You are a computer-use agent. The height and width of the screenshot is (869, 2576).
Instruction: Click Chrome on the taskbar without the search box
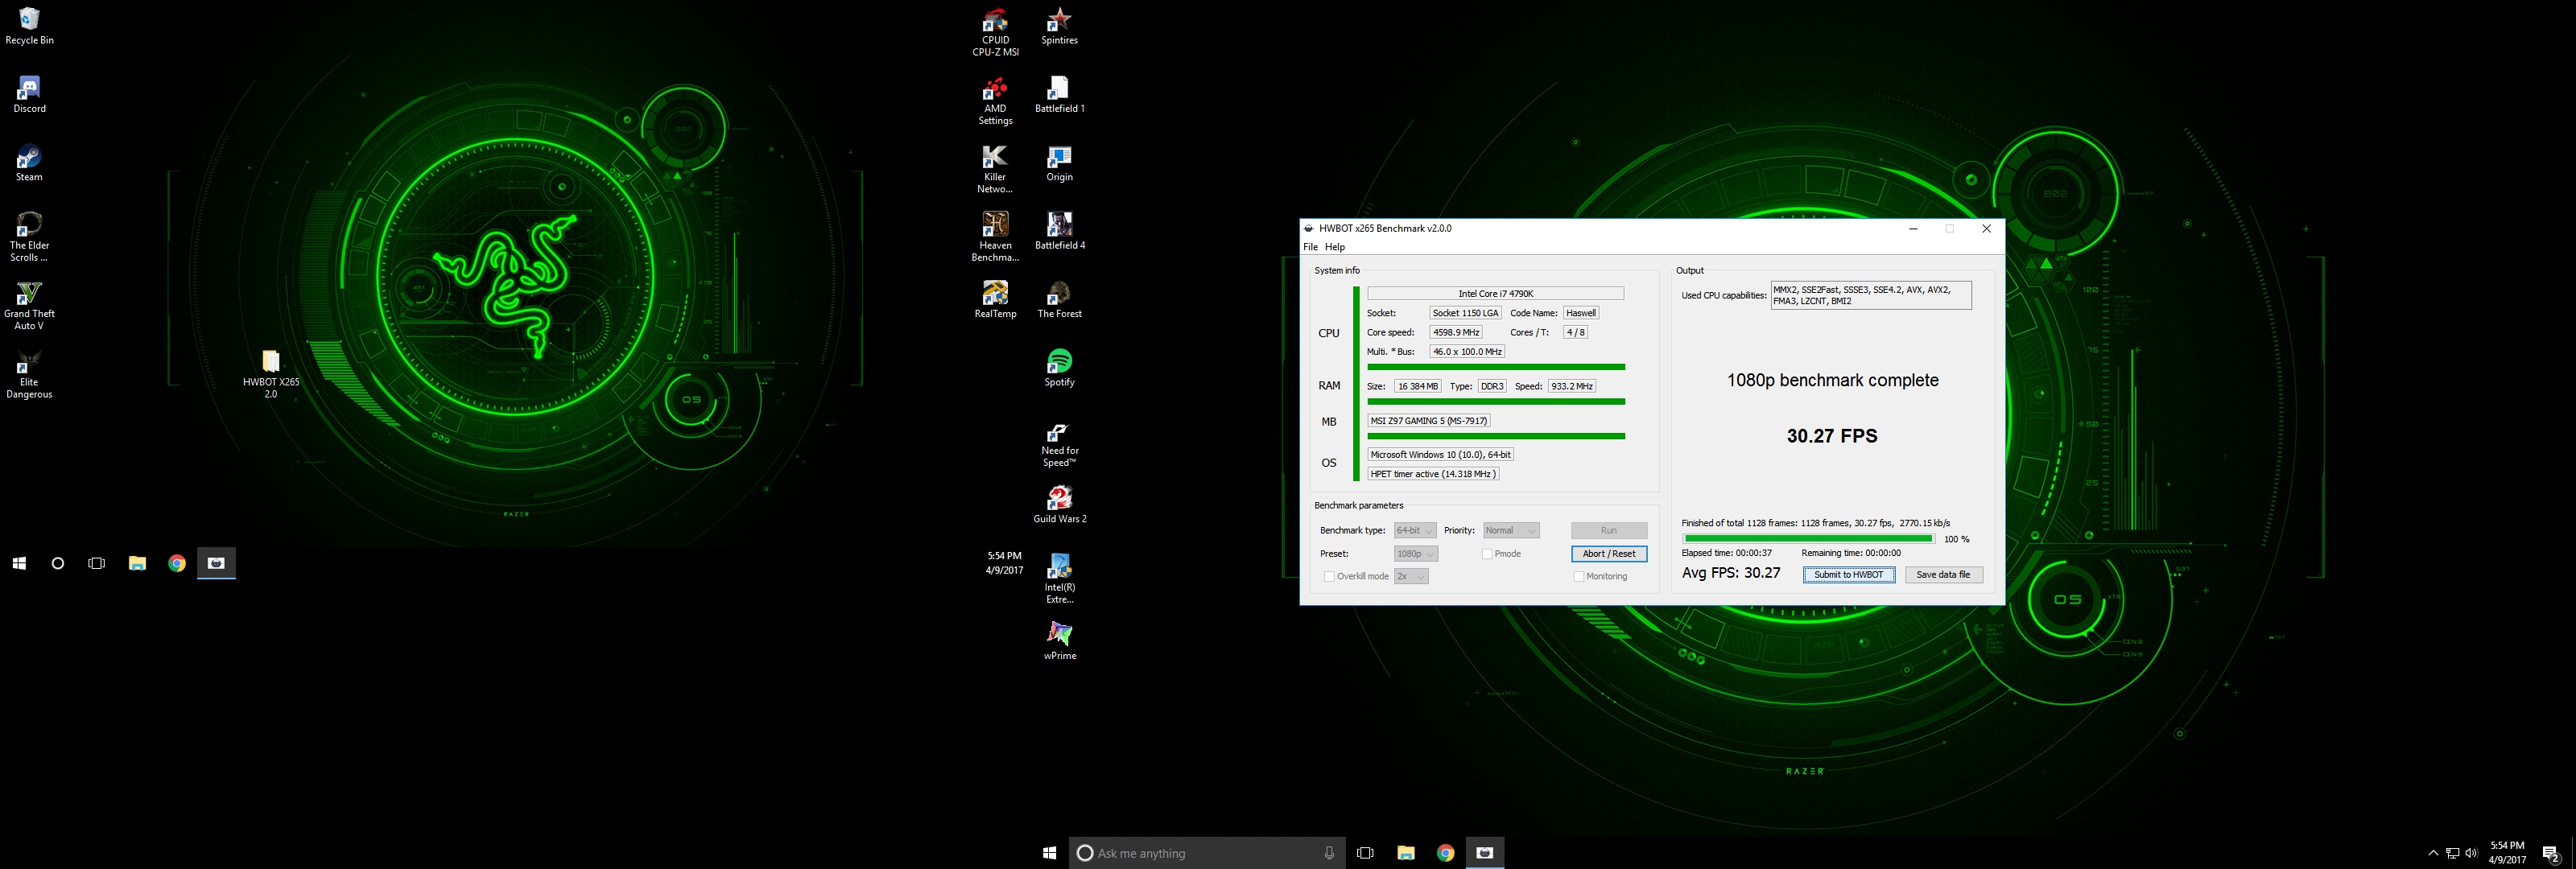(177, 563)
